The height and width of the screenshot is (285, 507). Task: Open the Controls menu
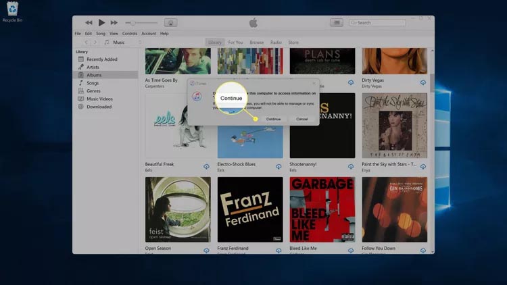(130, 33)
